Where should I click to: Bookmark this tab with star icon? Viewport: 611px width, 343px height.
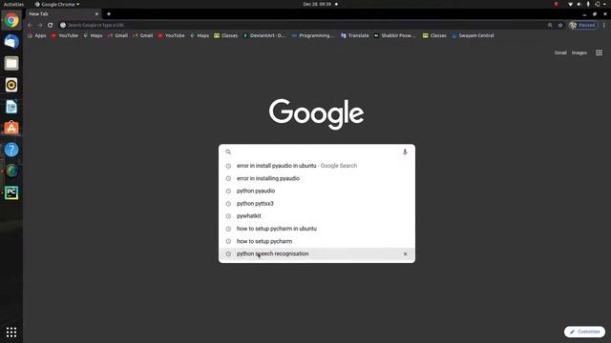[560, 25]
